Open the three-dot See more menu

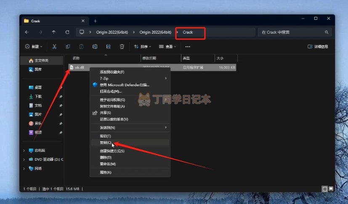(x=188, y=47)
